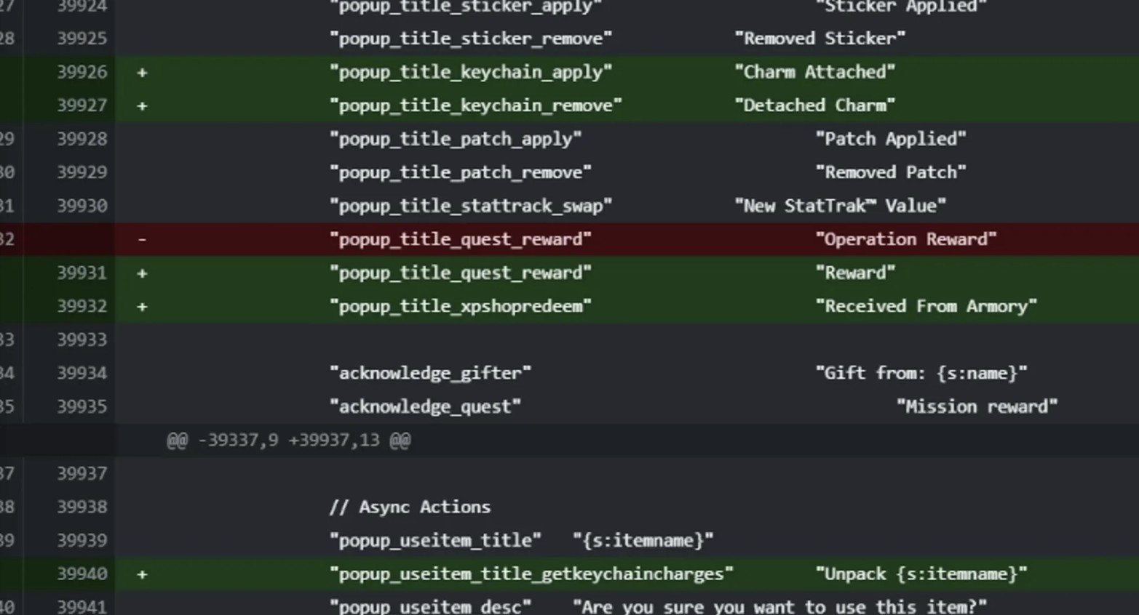1139x615 pixels.
Task: Click the "Charm Attached" value
Action: [x=815, y=72]
